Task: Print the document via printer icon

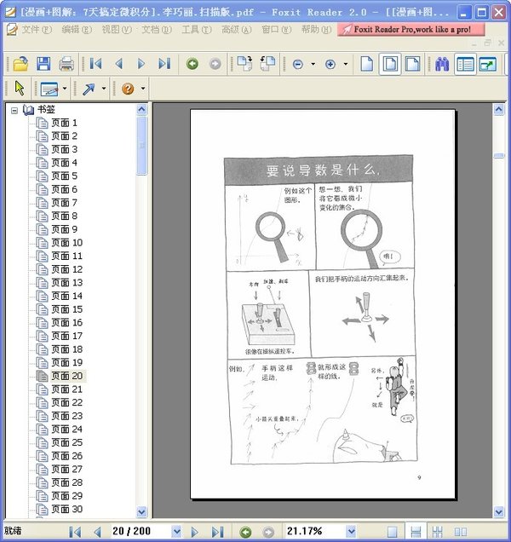Action: (66, 64)
